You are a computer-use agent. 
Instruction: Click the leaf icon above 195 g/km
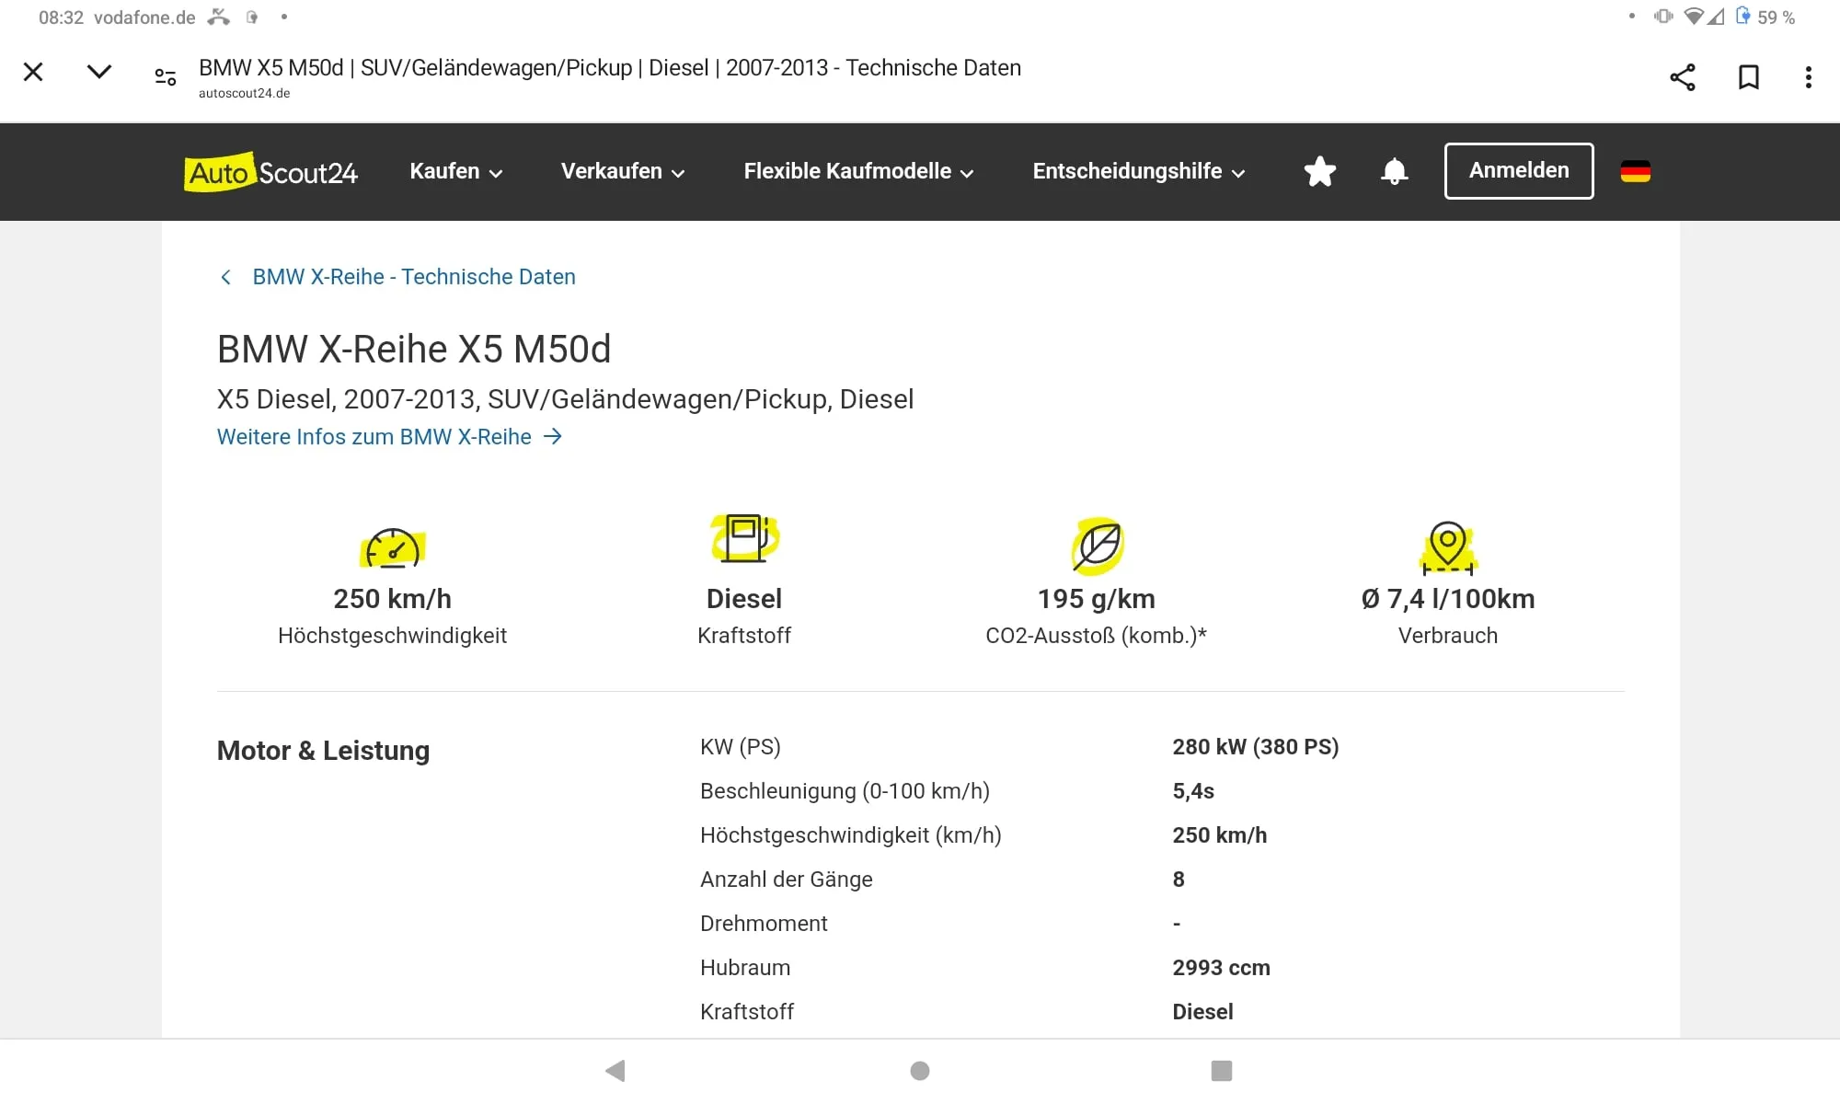click(1098, 546)
